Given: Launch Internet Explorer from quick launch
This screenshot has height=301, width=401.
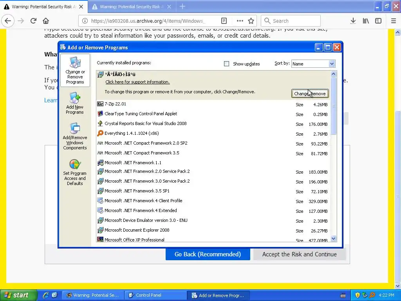Looking at the screenshot, I should (x=46, y=295).
